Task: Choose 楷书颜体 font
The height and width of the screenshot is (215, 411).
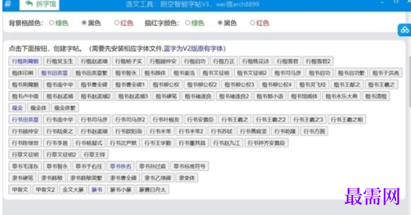Action: pos(155,73)
